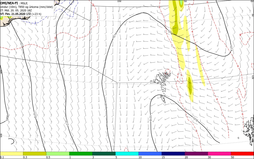The width and height of the screenshot is (254, 159).
Task: Click the DMI/NEA-FI title text
Action: (9, 3)
